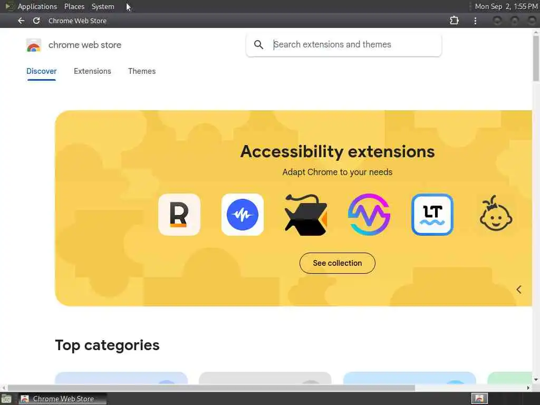Viewport: 540px width, 405px height.
Task: Open the baby face extension icon
Action: (496, 214)
